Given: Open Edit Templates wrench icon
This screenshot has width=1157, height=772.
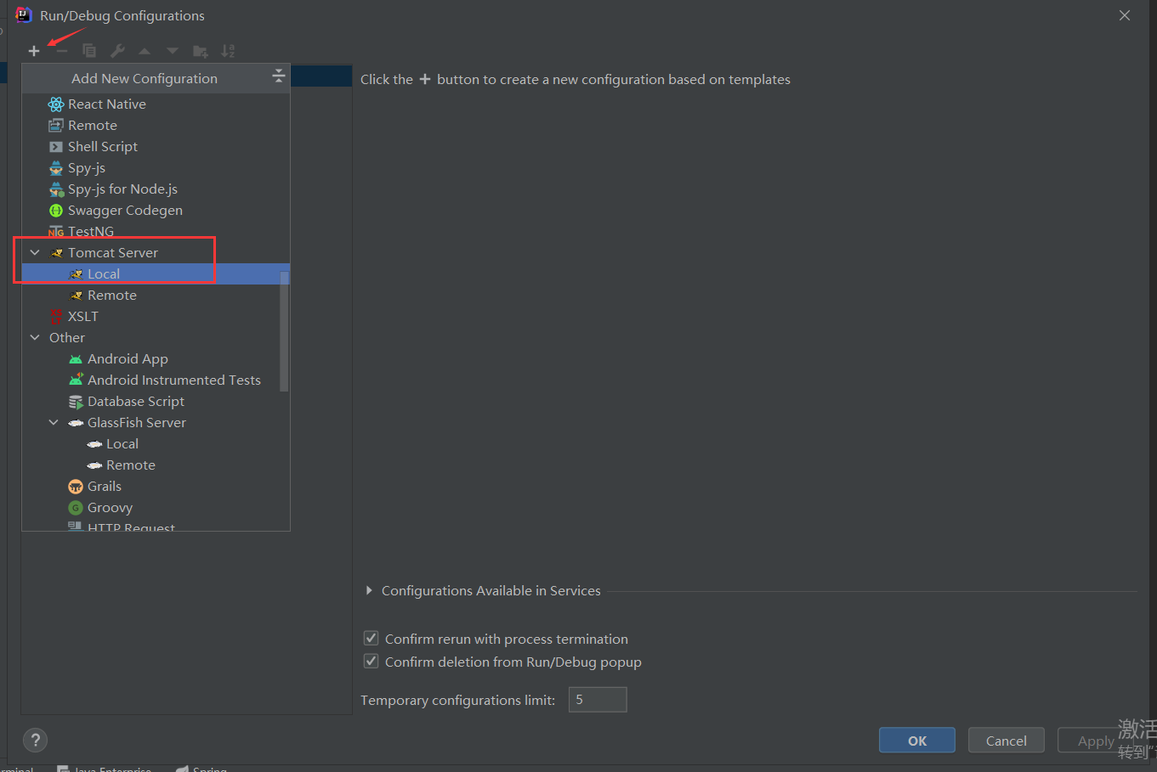Looking at the screenshot, I should 117,51.
